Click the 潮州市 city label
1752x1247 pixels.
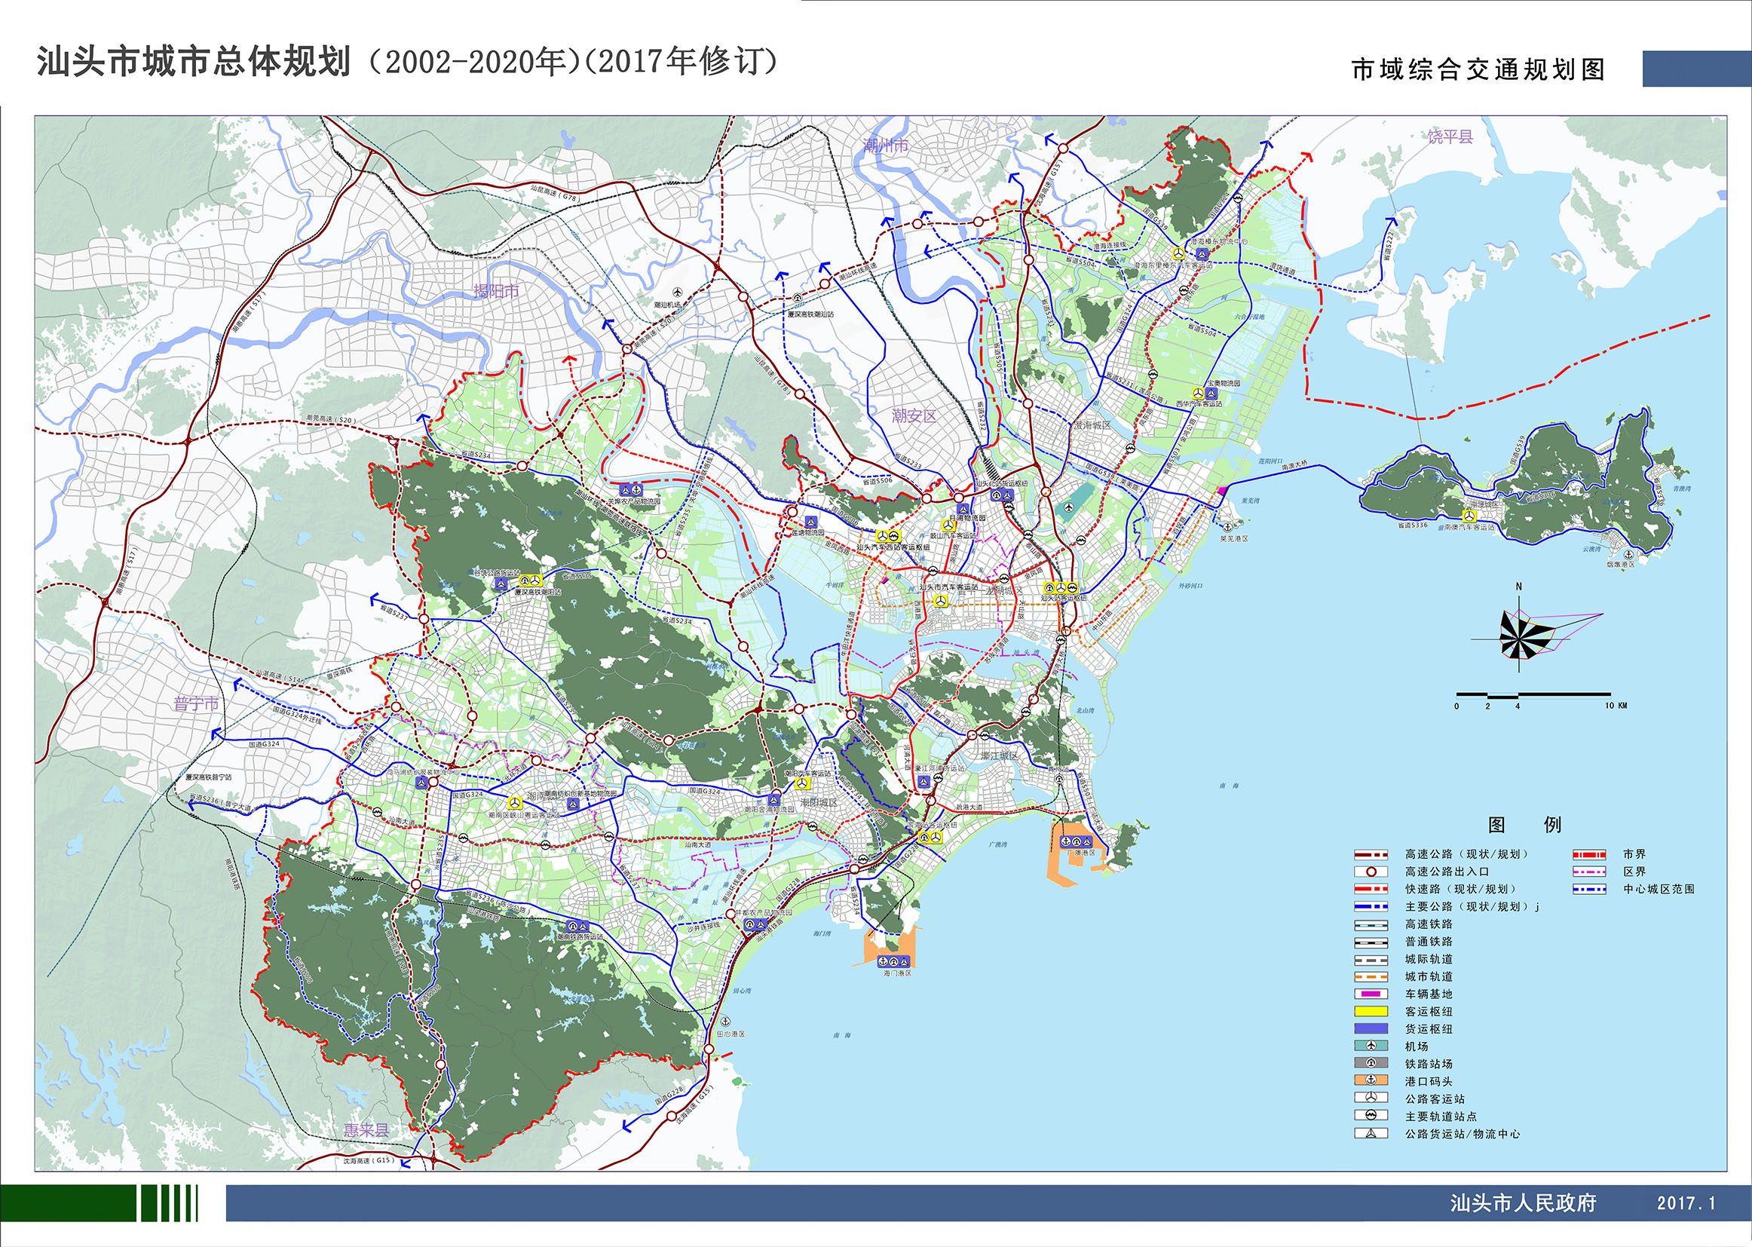click(885, 145)
